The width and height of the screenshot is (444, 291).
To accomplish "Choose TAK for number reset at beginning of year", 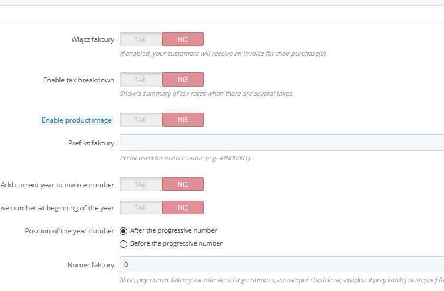I will pos(141,208).
